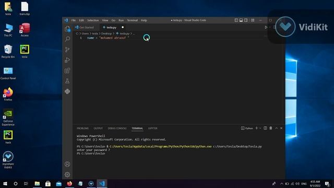Open the Python activity bar view

[67, 91]
